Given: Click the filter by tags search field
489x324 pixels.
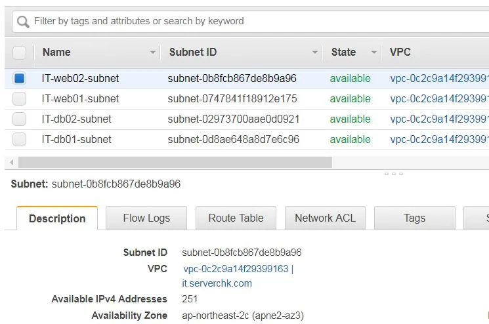Looking at the screenshot, I should pos(251,21).
